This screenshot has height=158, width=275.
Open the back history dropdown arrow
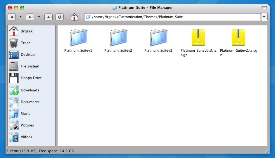(x=20, y=17)
